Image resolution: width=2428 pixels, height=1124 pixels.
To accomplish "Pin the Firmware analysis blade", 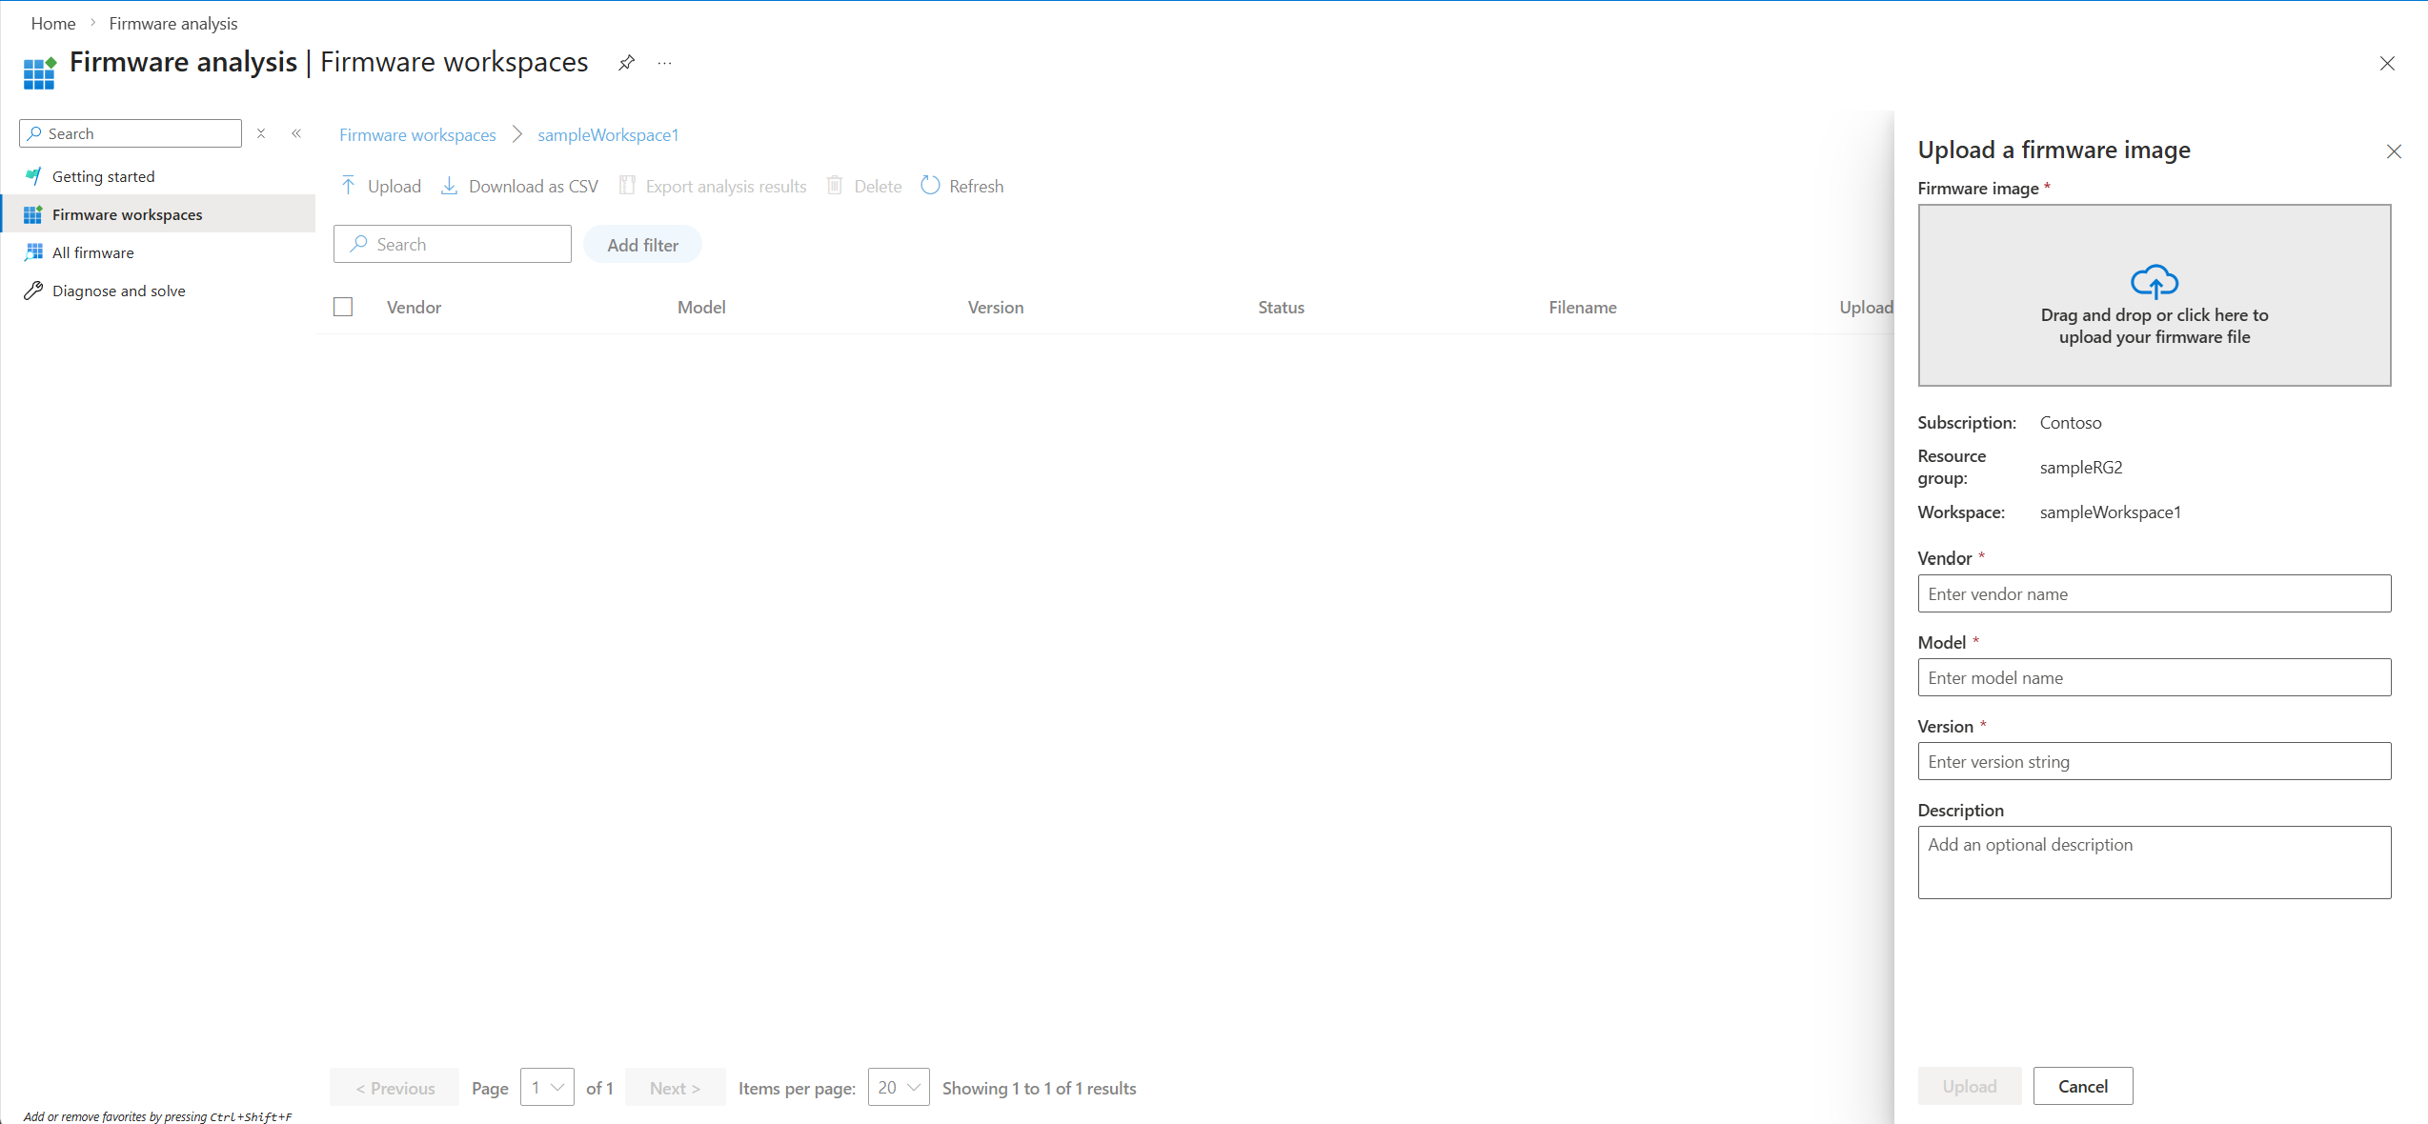I will coord(626,63).
